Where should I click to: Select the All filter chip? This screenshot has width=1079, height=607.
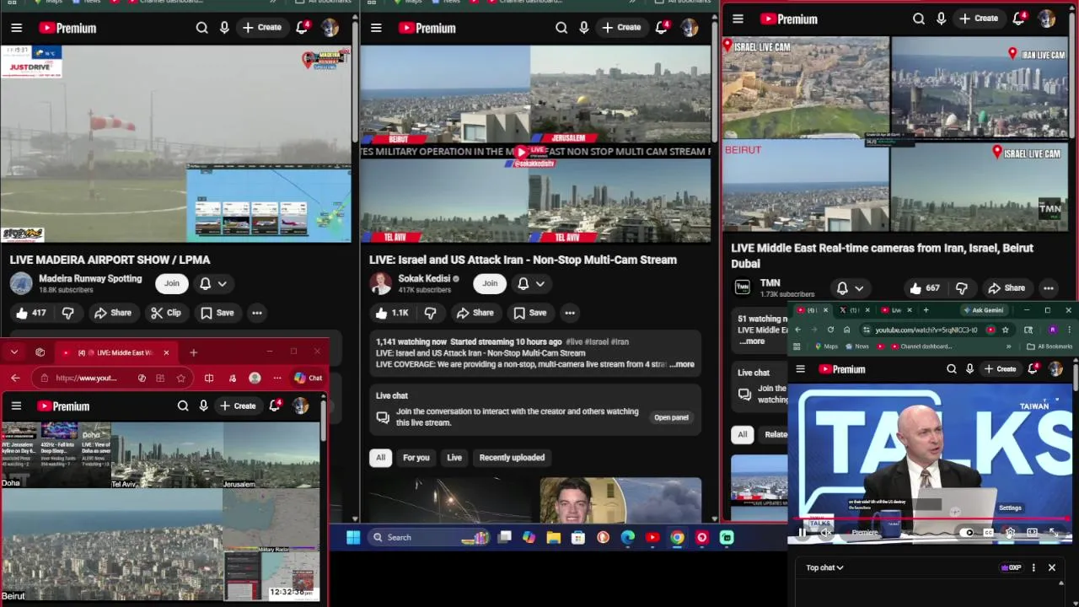pos(380,457)
